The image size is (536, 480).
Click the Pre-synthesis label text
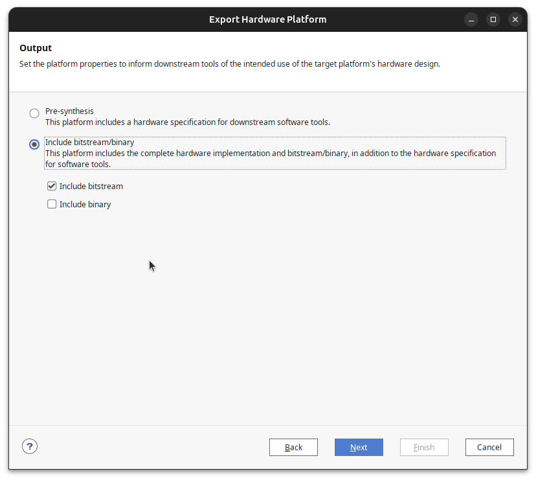[69, 111]
